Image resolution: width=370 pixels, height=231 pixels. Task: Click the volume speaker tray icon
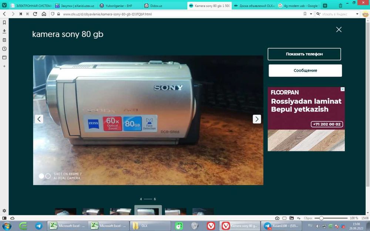coord(318,226)
